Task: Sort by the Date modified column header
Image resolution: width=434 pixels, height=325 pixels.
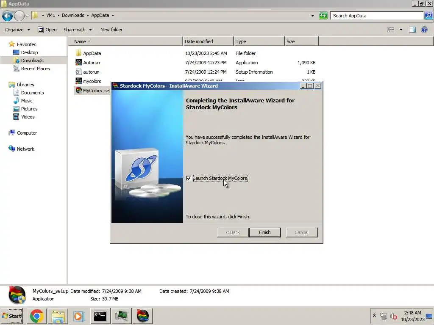Action: coord(208,41)
